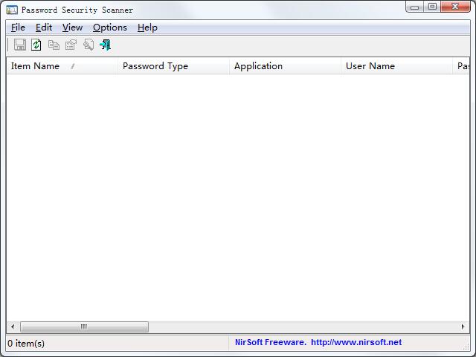476x357 pixels.
Task: Click the application icon in title bar
Action: pos(12,10)
